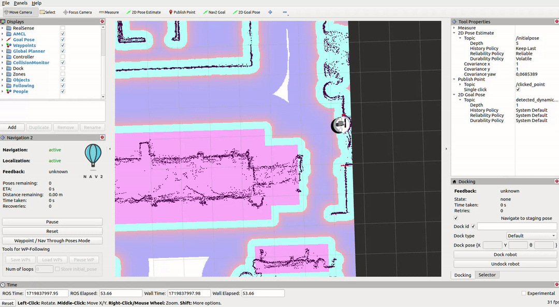Open the Dock type dropdown
This screenshot has width=559, height=307.
pos(531,236)
